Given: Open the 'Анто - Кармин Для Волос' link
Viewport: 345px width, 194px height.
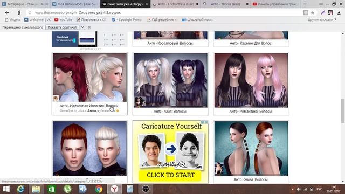Looking at the screenshot, I should [x=251, y=43].
